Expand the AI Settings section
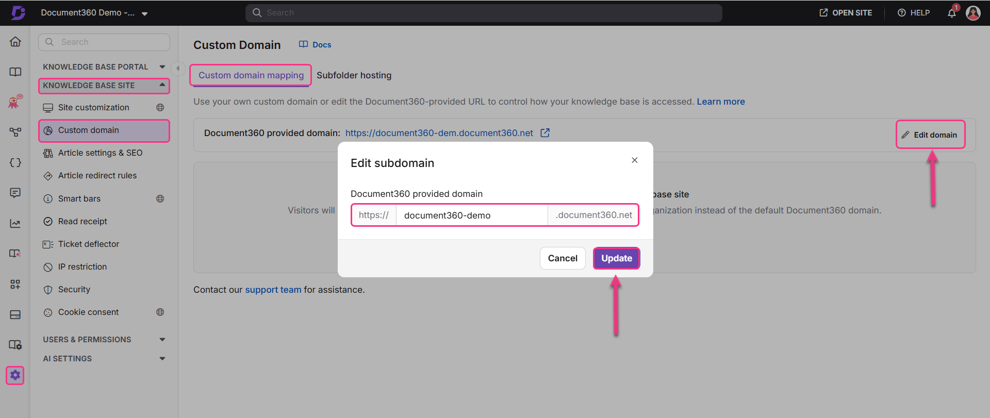This screenshot has height=418, width=990. pyautogui.click(x=104, y=359)
